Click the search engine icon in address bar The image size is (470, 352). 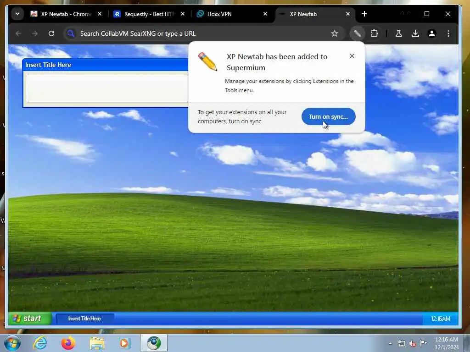[x=71, y=33]
